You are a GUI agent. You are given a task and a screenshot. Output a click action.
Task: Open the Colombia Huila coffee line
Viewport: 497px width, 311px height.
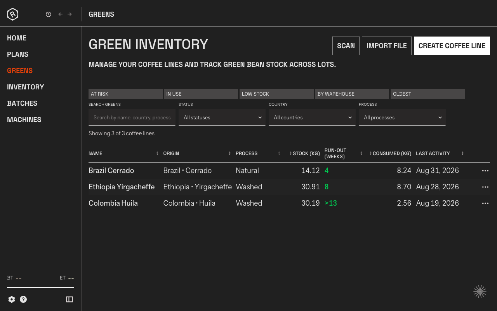tap(113, 203)
